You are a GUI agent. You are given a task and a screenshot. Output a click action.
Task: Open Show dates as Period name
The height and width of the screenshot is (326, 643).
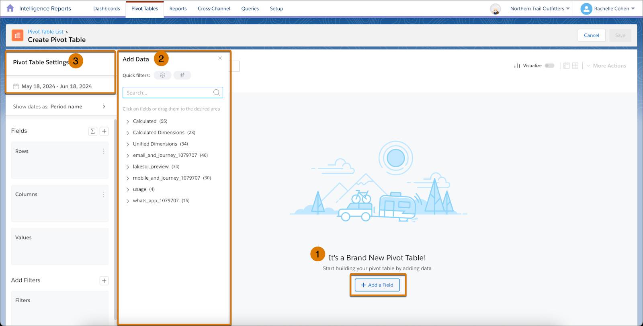point(60,107)
